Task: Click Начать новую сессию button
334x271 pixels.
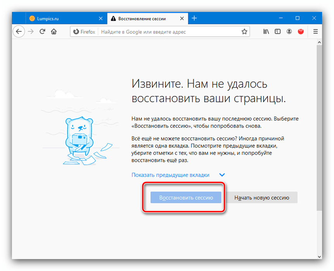Action: click(262, 197)
